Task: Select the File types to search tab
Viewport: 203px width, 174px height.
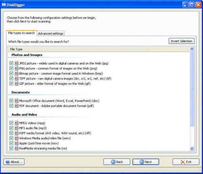Action: click(22, 33)
